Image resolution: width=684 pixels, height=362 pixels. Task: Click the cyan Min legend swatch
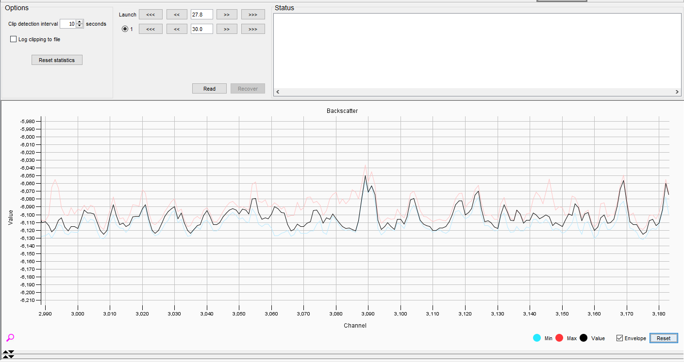pyautogui.click(x=536, y=338)
